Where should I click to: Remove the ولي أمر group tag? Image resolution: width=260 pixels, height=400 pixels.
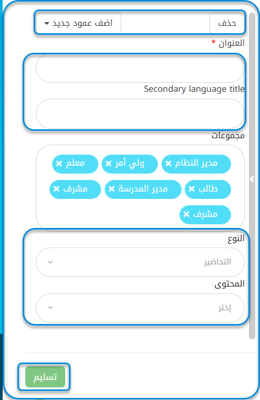[x=108, y=164]
